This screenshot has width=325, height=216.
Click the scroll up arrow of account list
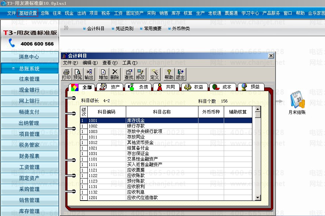258,109
